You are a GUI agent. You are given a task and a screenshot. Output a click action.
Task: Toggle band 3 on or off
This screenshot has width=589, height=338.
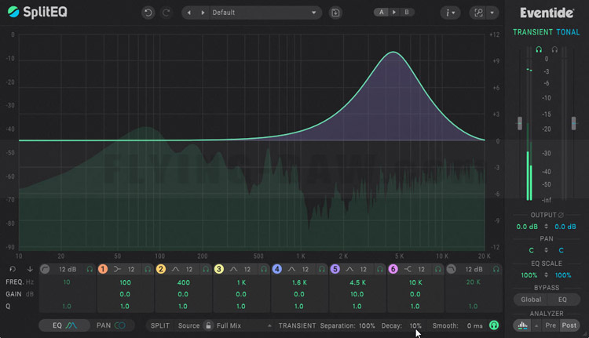tap(218, 269)
